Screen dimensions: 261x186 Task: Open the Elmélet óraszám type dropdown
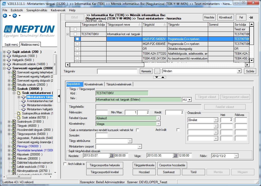coord(216,120)
